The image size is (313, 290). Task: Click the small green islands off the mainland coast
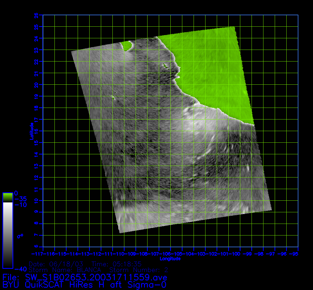(x=166, y=66)
